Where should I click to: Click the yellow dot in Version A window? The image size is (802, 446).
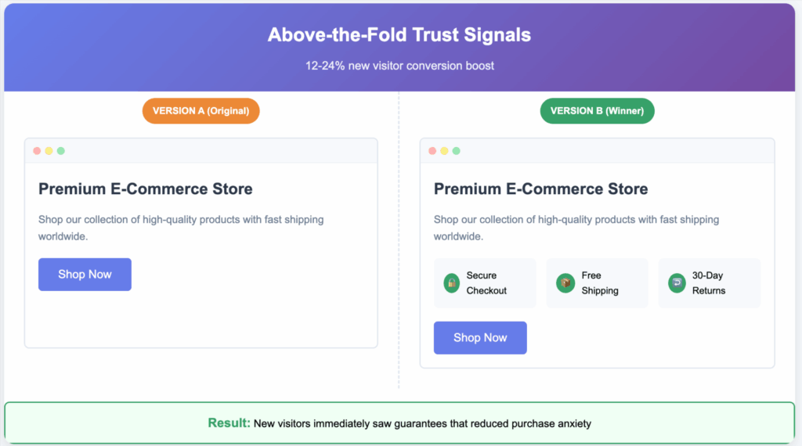(49, 151)
